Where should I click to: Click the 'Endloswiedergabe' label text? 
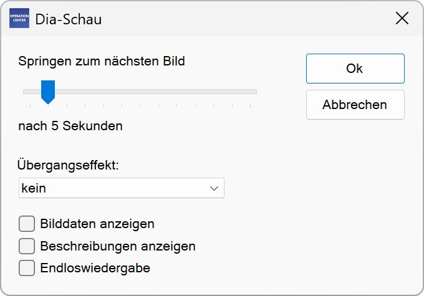click(95, 268)
